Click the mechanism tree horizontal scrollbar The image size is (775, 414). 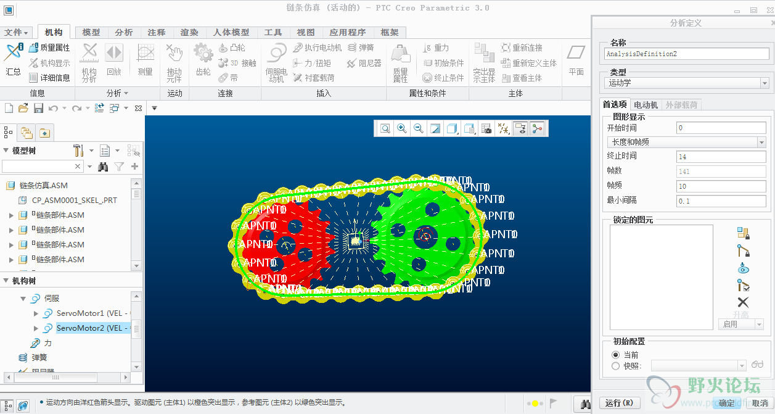pos(55,377)
